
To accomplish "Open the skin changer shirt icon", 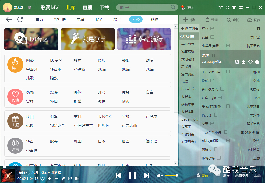I will (x=234, y=8).
